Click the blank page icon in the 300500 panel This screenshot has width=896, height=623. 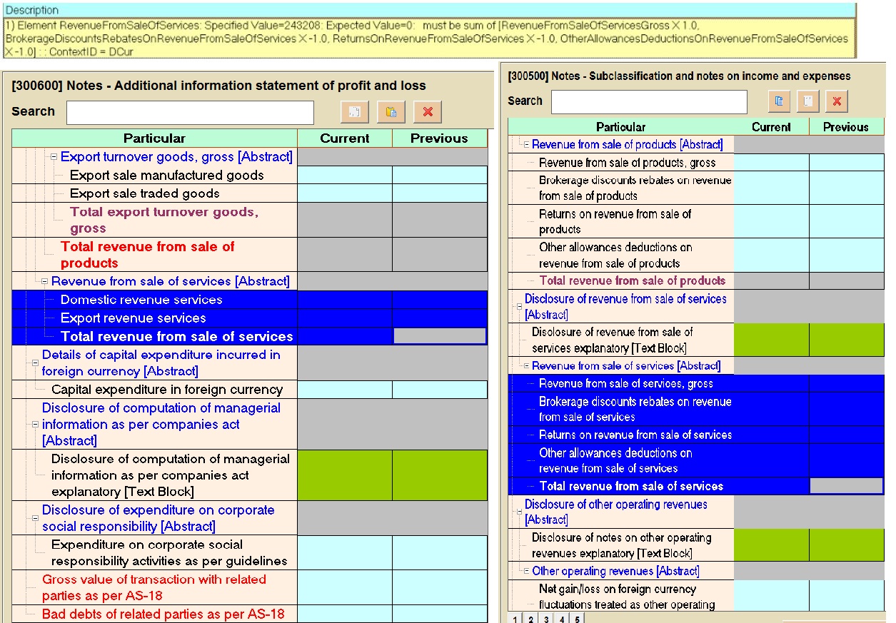click(807, 101)
